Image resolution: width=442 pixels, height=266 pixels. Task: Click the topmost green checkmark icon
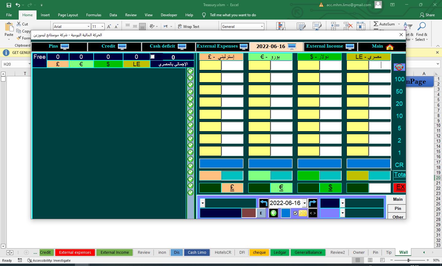pos(190,71)
